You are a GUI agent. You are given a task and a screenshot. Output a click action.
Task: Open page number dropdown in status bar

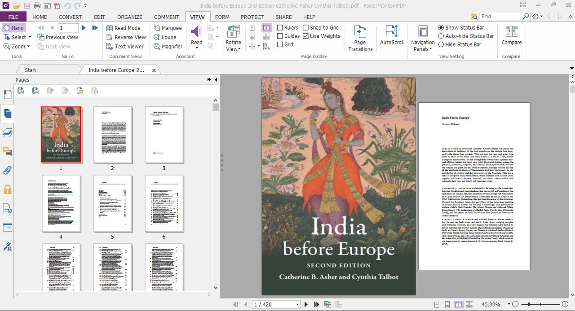297,304
